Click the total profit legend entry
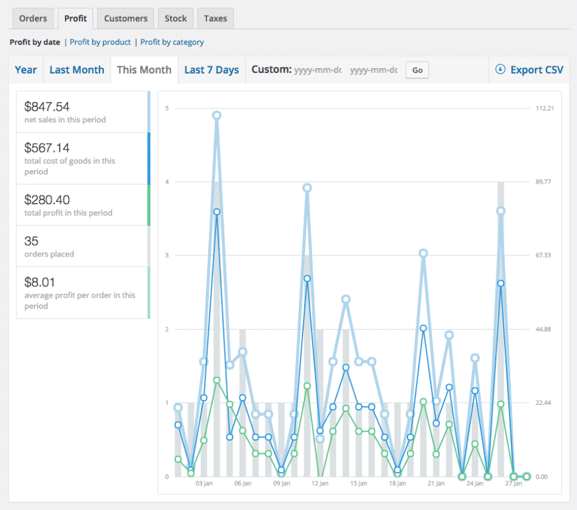Image resolution: width=577 pixels, height=510 pixels. tap(83, 205)
